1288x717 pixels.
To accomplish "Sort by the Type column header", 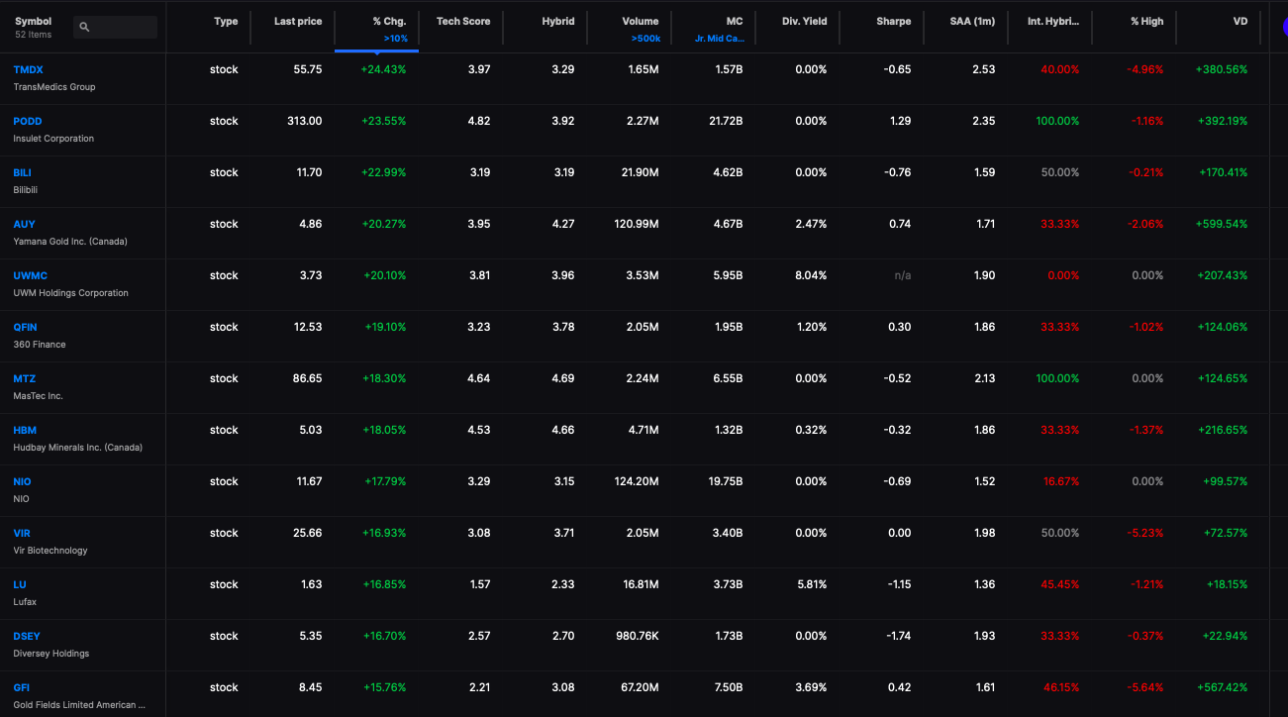I will 226,21.
